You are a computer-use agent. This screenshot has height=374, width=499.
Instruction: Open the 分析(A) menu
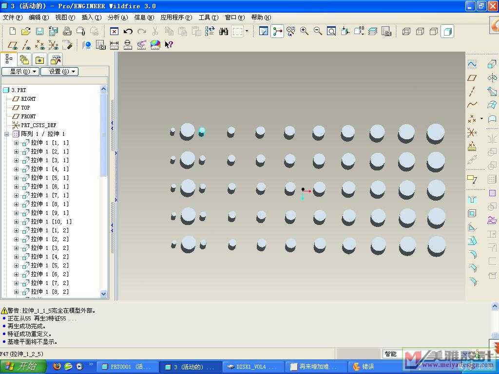(118, 18)
